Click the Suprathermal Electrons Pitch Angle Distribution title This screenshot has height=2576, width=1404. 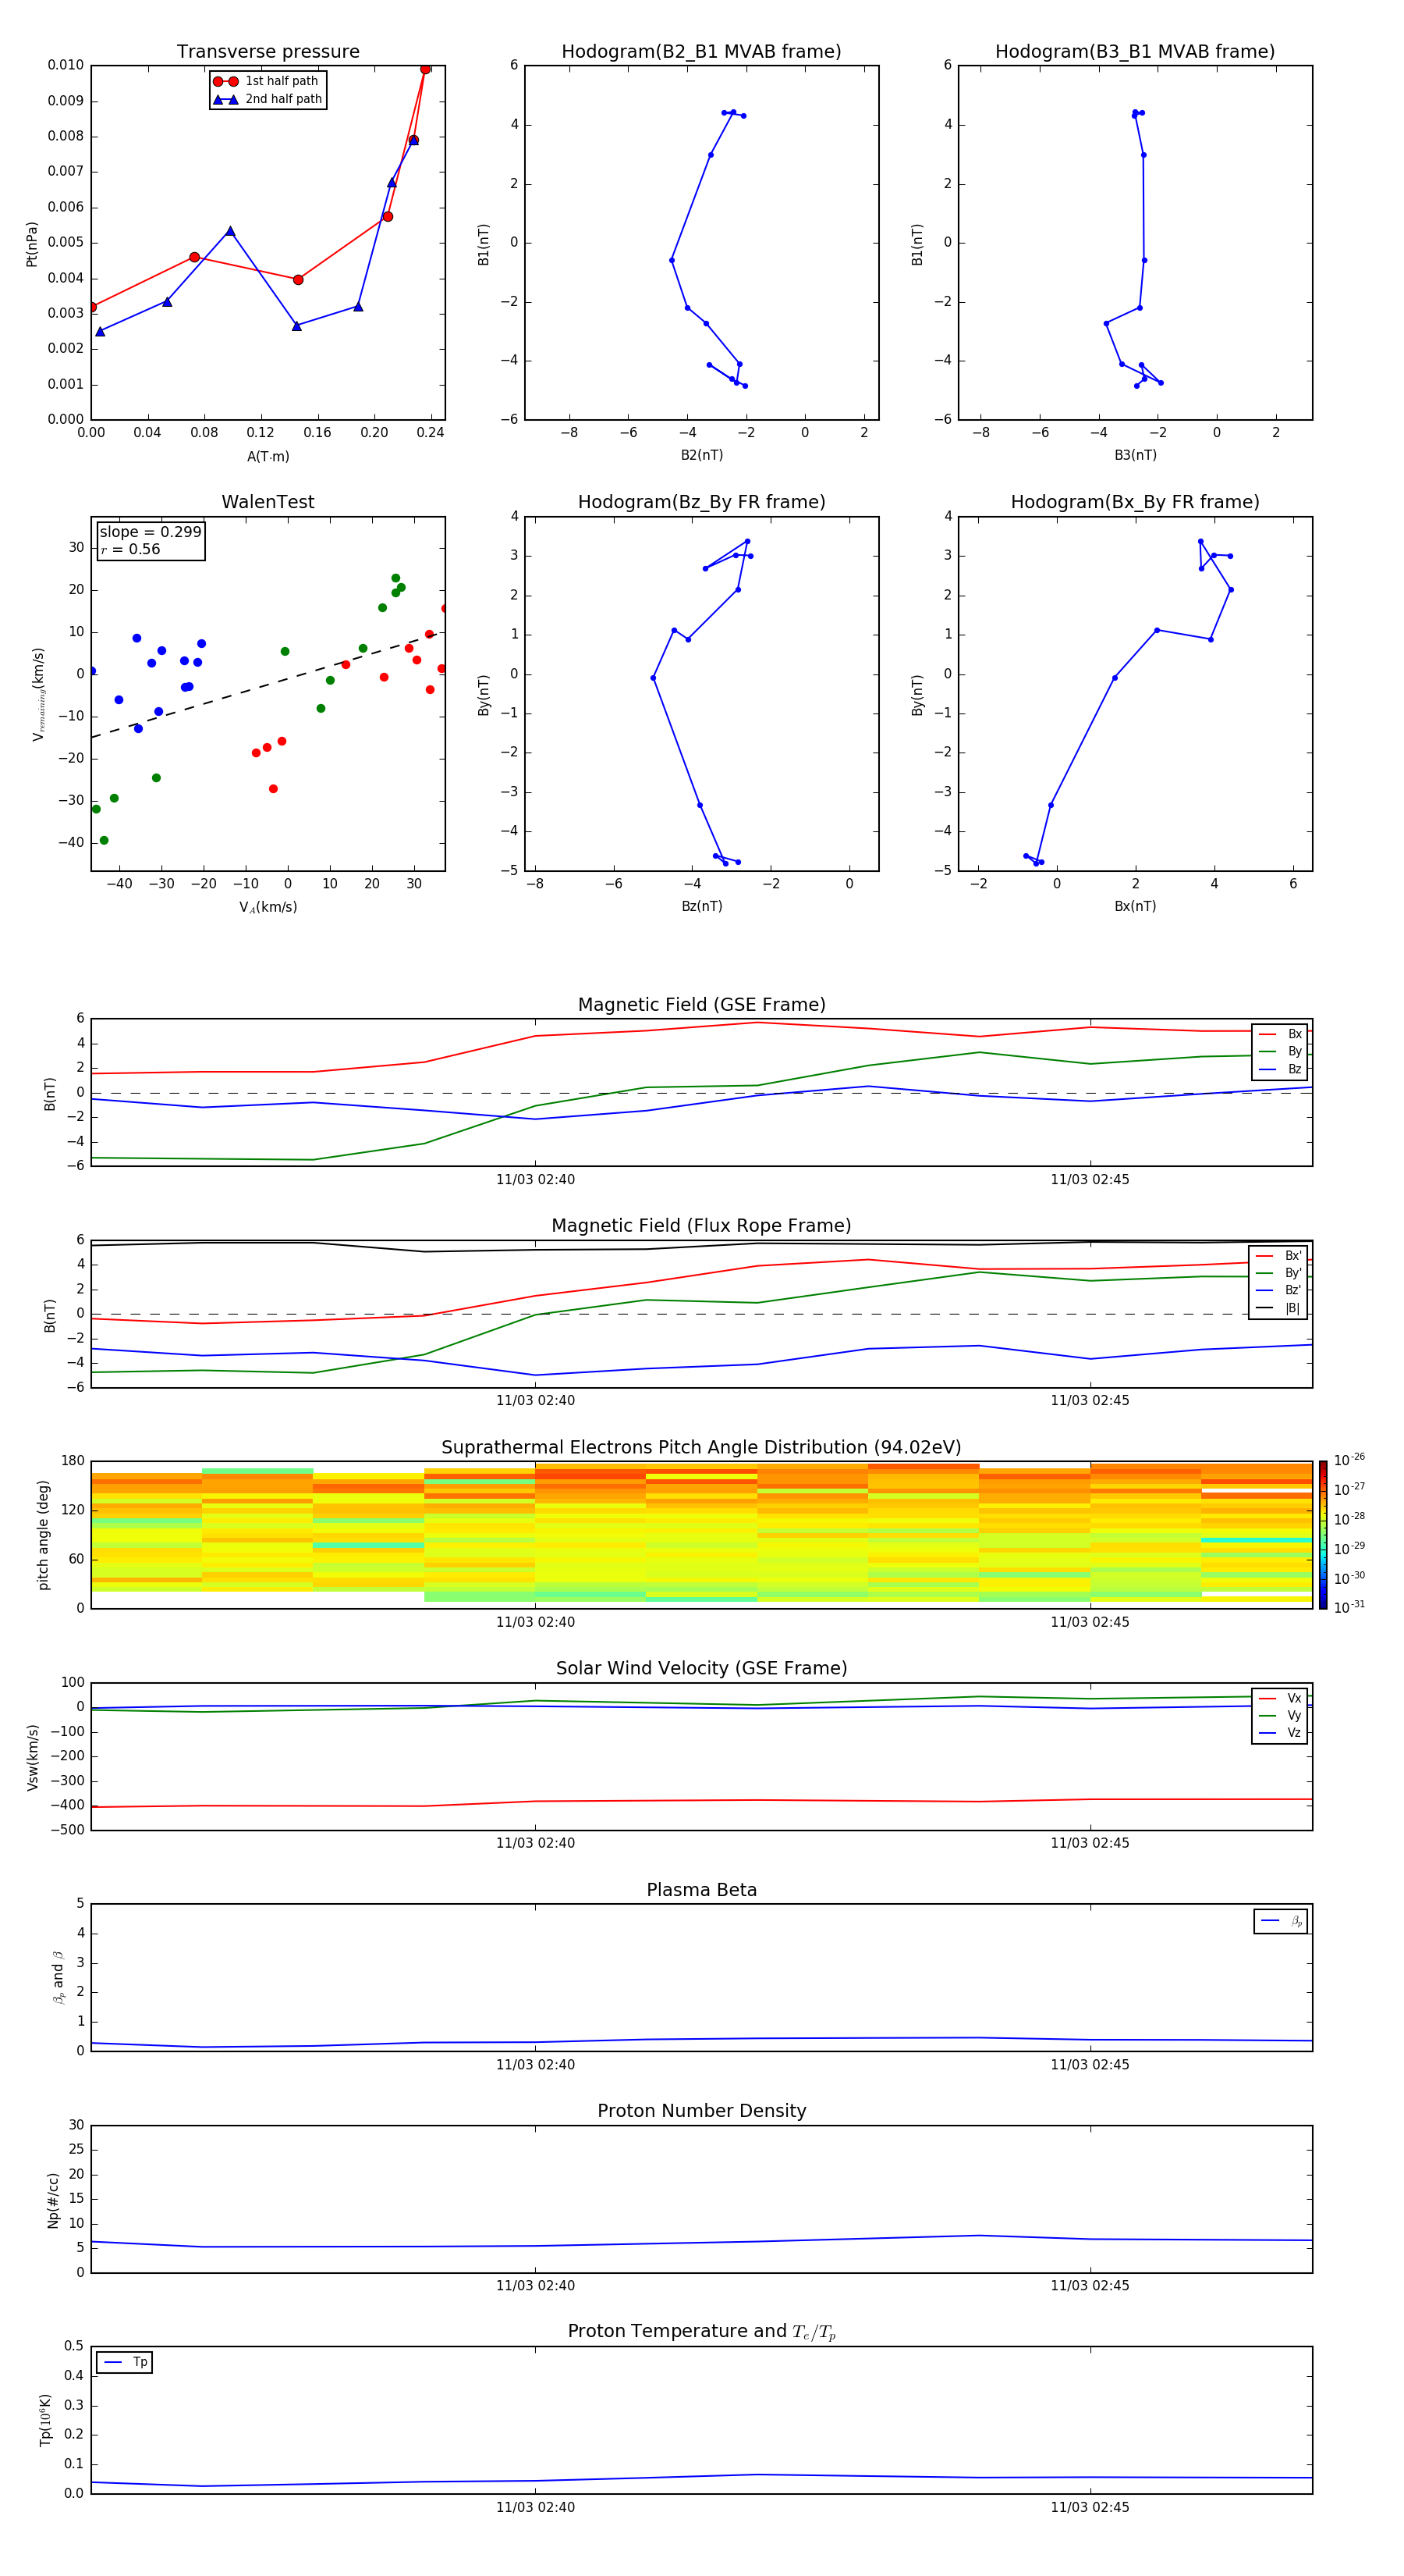701,1448
